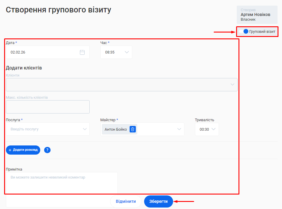Expand the Послуга service dropdown
282x209 pixels.
pyautogui.click(x=85, y=129)
